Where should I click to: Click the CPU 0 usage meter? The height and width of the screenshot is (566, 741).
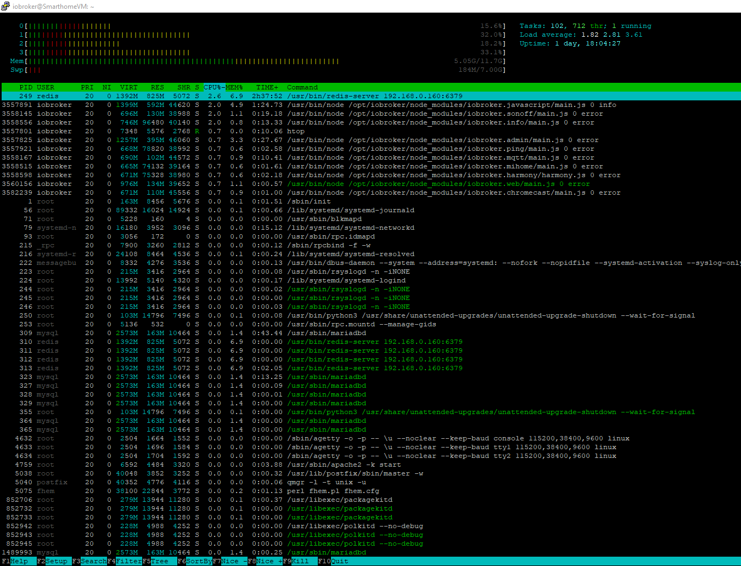coord(263,26)
